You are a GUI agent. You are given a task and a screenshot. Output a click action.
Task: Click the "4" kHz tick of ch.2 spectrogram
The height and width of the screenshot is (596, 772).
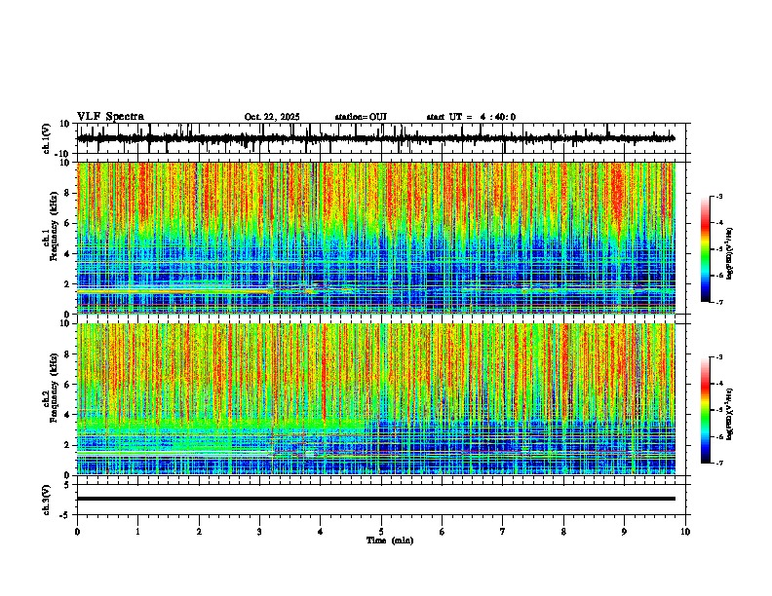68,415
